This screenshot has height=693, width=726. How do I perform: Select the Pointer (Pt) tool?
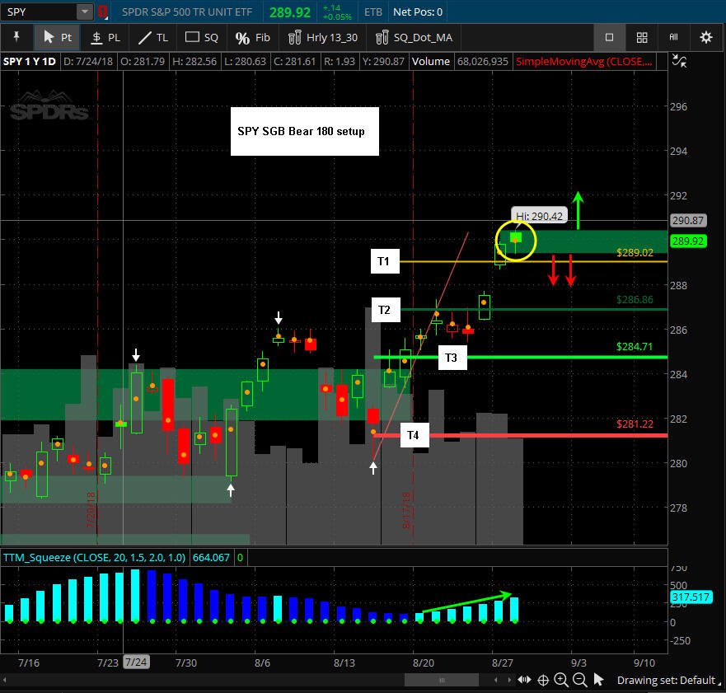tap(57, 38)
